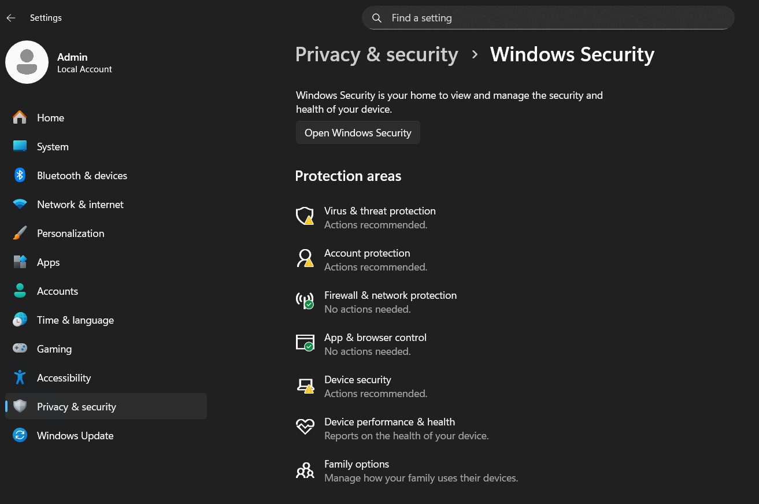
Task: Click the search magnifier icon
Action: pyautogui.click(x=377, y=18)
